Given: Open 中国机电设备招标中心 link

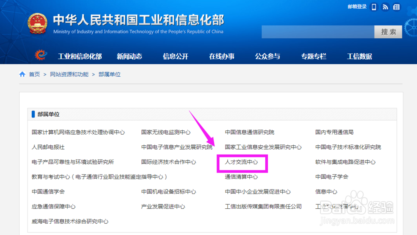Looking at the screenshot, I should 168,192.
